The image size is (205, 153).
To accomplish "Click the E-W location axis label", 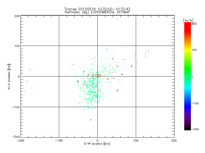I will (x=97, y=144).
